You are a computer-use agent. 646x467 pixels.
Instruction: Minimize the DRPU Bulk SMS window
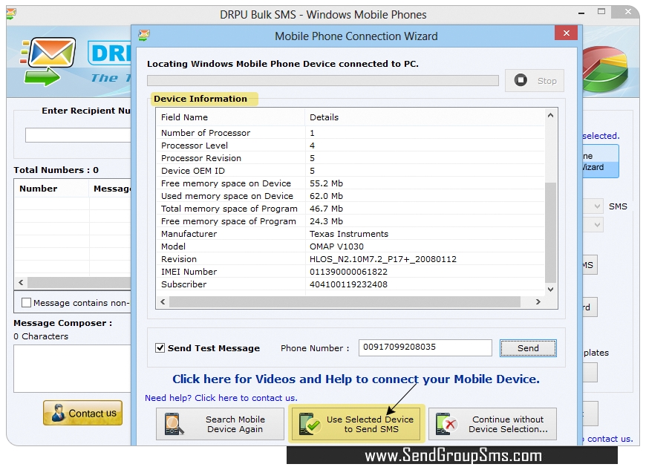[581, 13]
